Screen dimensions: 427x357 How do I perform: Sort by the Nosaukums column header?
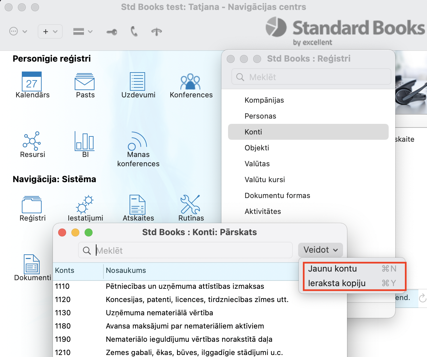click(x=126, y=270)
